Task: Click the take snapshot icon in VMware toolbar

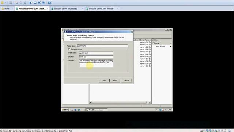Action: tap(17, 3)
